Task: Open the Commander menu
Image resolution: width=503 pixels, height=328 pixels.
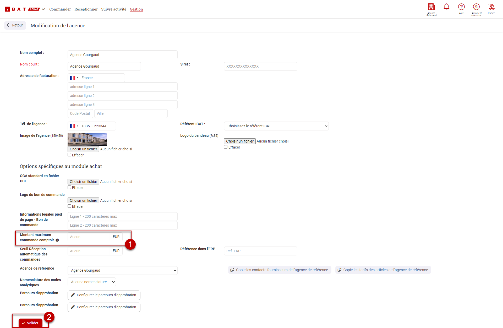Action: (60, 9)
